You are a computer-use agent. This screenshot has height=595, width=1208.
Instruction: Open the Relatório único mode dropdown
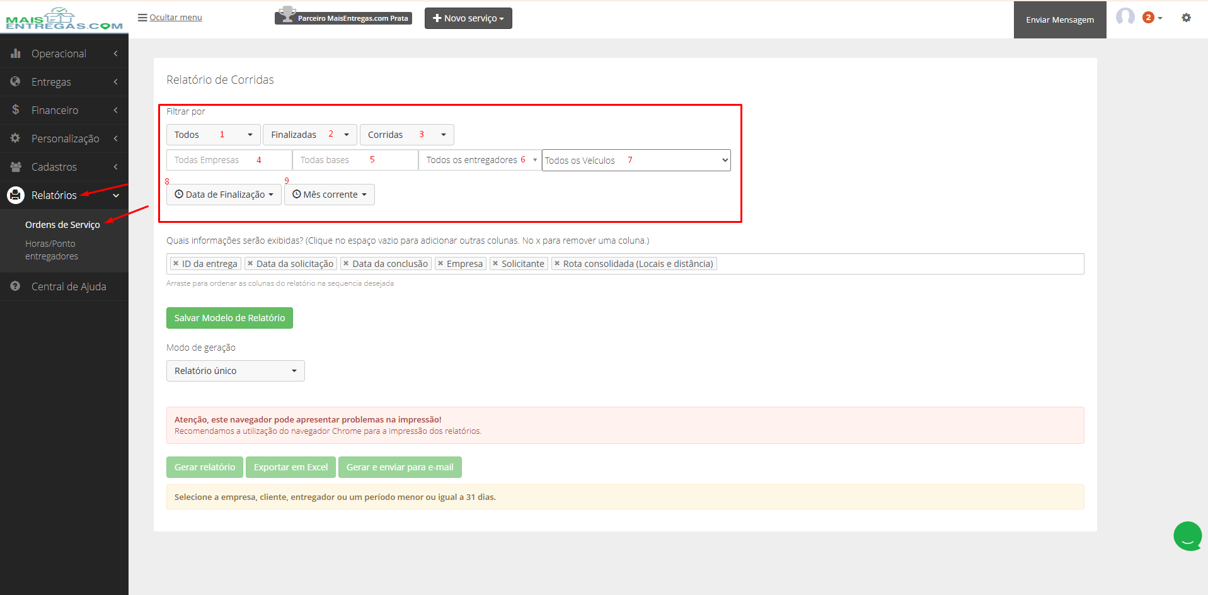(236, 371)
